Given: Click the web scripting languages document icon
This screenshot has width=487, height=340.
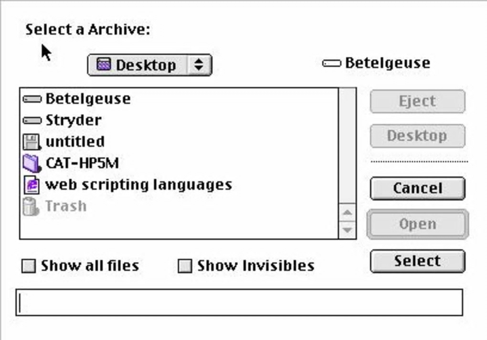Looking at the screenshot, I should tap(32, 185).
